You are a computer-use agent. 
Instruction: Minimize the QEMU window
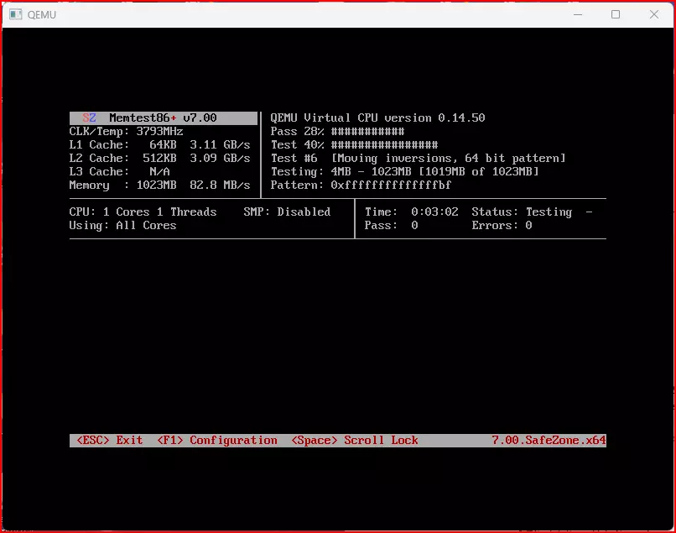pos(578,14)
